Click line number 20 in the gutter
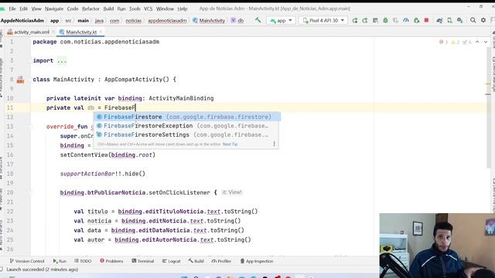This screenshot has height=278, width=495. (x=10, y=192)
